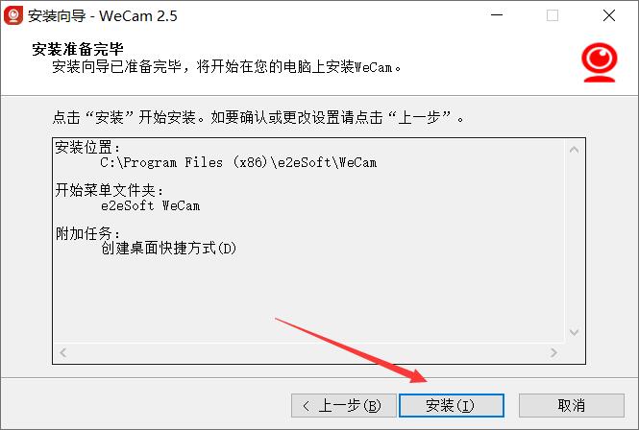639x430 pixels.
Task: Click the 安装向导 - WeCam 2.5 title text
Action: pyautogui.click(x=102, y=16)
